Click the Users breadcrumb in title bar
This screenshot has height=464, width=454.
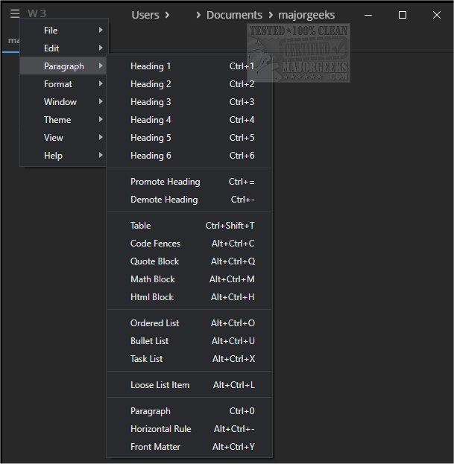pyautogui.click(x=146, y=15)
